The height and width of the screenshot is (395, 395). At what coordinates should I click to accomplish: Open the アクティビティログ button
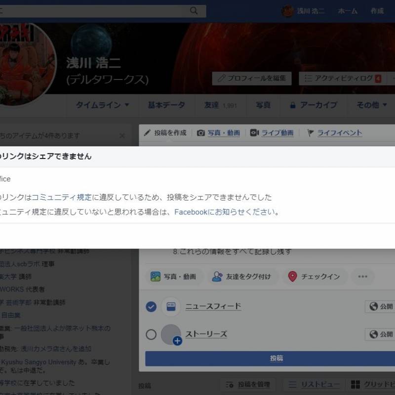pyautogui.click(x=343, y=79)
